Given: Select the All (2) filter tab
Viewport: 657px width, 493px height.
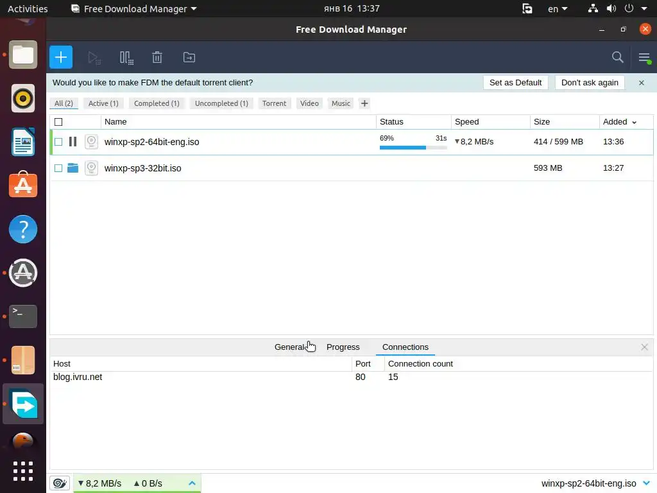Looking at the screenshot, I should click(64, 103).
